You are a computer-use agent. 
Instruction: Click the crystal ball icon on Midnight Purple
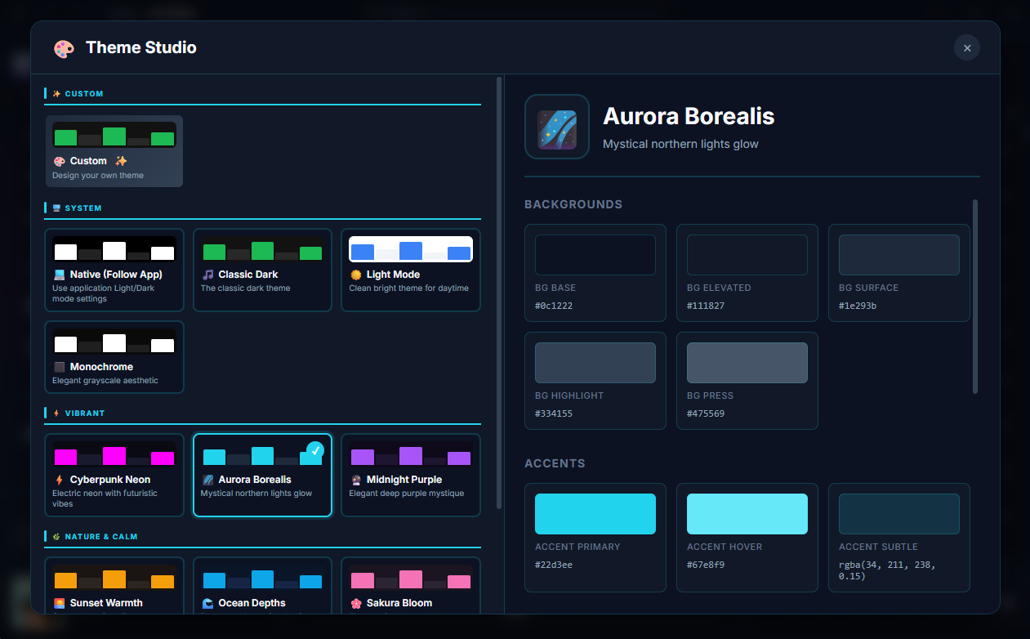tap(358, 479)
